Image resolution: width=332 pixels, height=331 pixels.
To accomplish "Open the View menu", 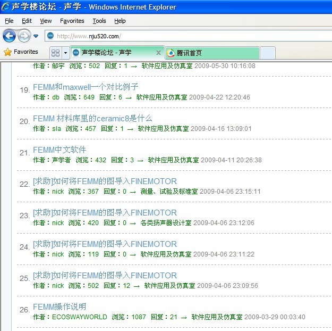I will click(46, 21).
